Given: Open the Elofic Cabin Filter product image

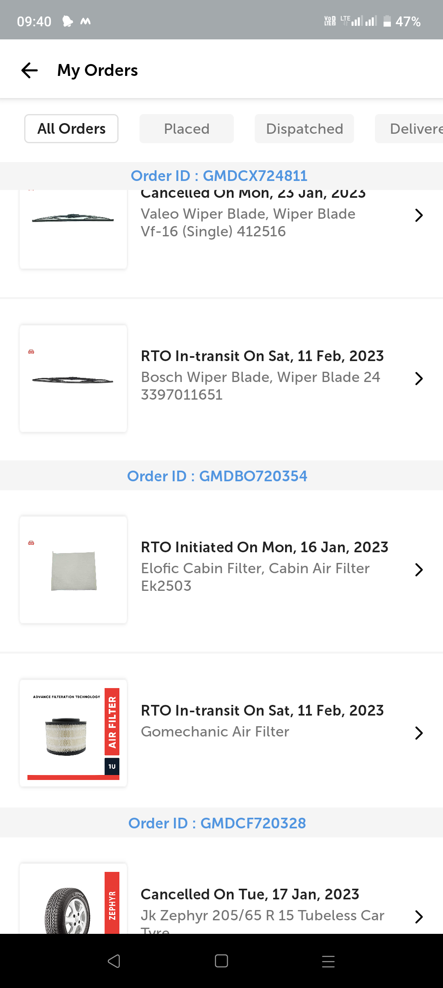Looking at the screenshot, I should point(73,569).
